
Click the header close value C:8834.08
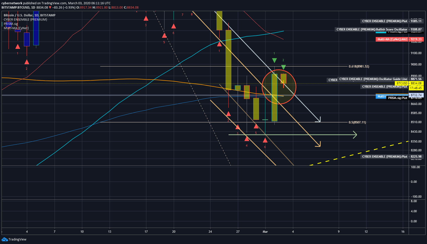click(x=131, y=8)
